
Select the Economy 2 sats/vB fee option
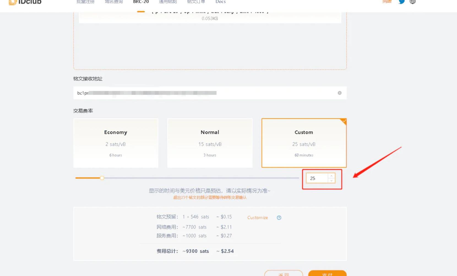[116, 143]
